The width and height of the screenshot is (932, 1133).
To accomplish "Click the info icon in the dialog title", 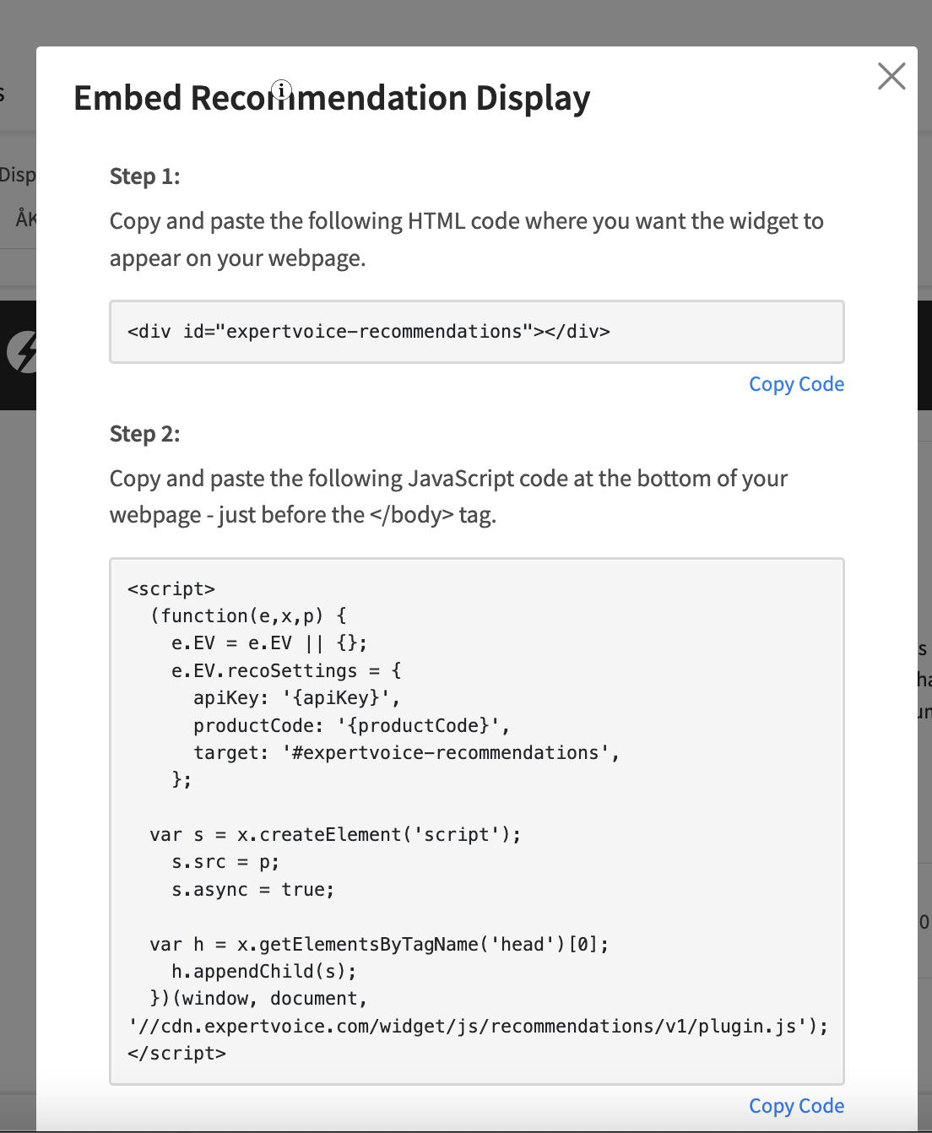I will tap(282, 89).
